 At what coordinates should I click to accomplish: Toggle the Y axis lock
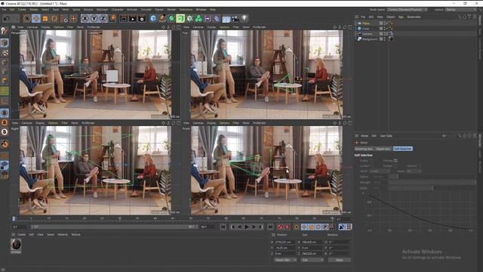click(x=94, y=18)
